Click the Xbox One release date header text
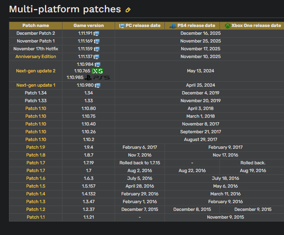The height and width of the screenshot is (235, 284). click(256, 26)
